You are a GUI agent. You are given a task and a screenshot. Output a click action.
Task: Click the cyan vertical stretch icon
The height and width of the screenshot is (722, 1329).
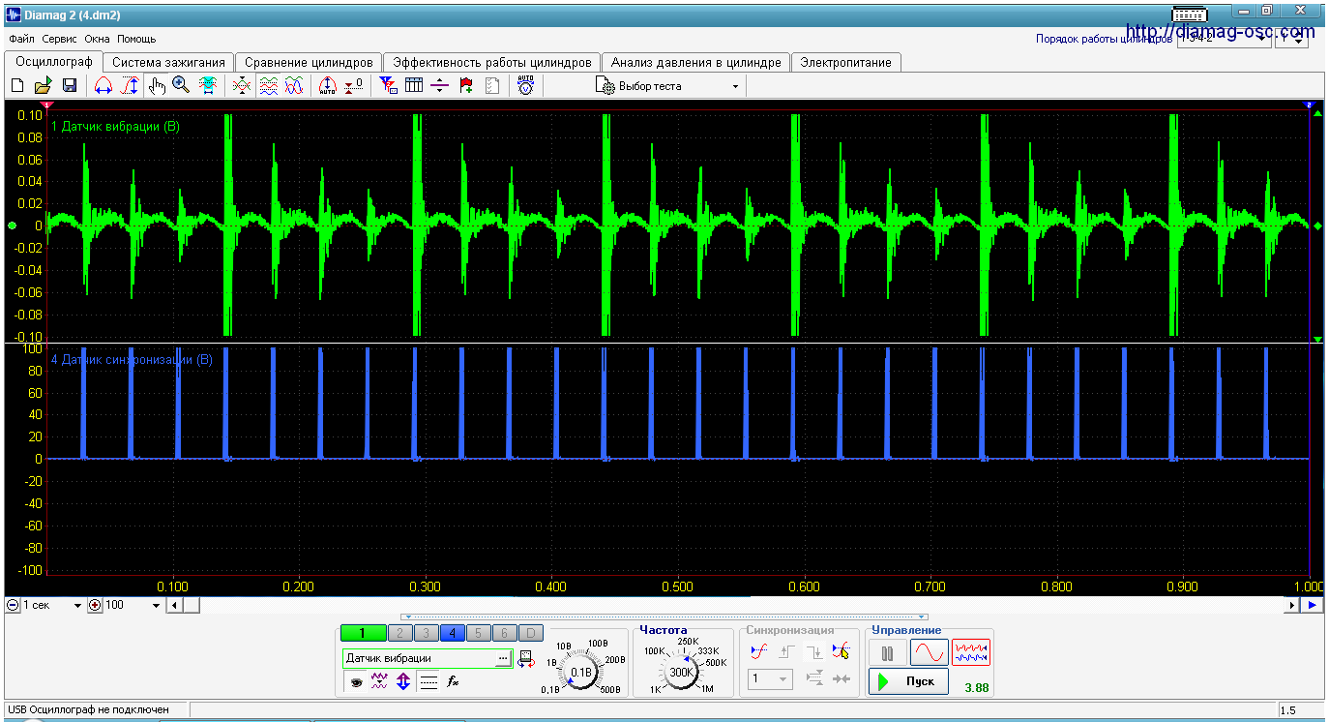(x=207, y=86)
